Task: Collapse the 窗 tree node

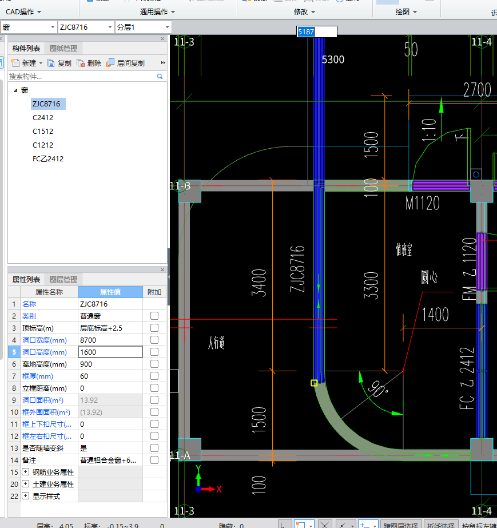Action: pos(15,90)
